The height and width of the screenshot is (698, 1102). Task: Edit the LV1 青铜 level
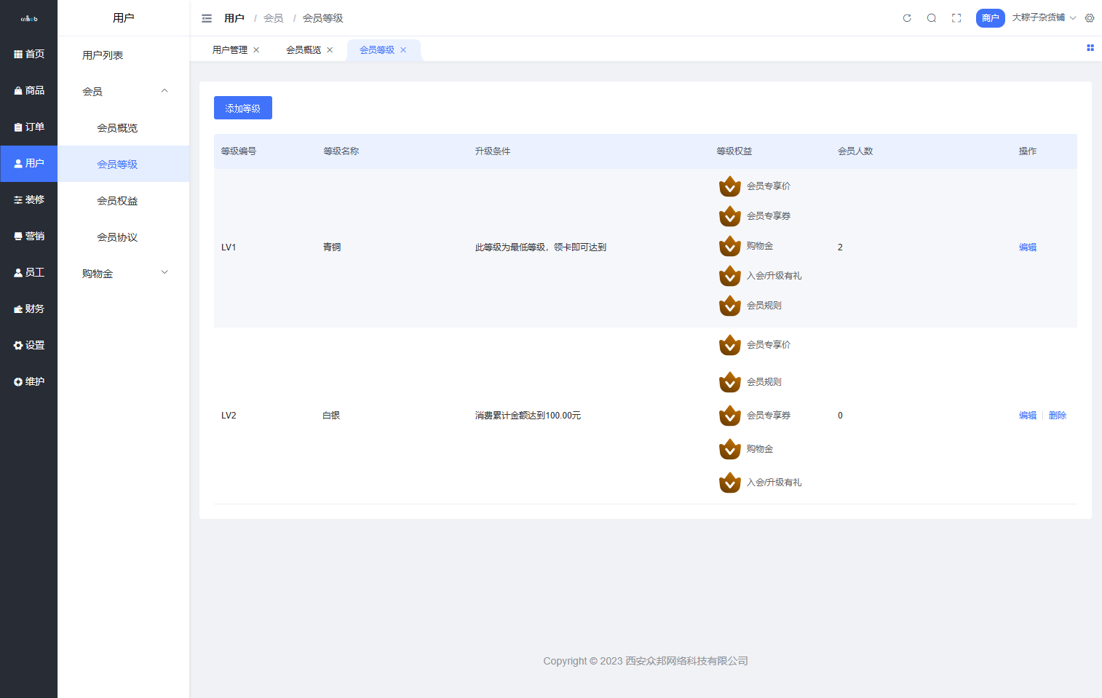[1027, 247]
